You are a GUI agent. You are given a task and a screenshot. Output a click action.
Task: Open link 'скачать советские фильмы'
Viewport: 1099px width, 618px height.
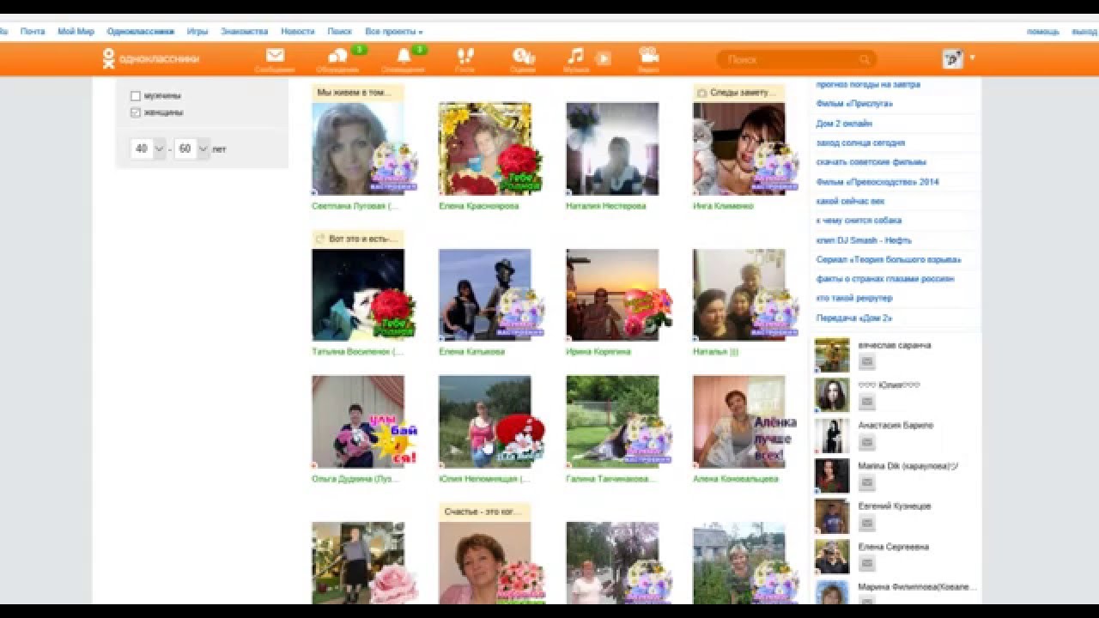pyautogui.click(x=871, y=162)
